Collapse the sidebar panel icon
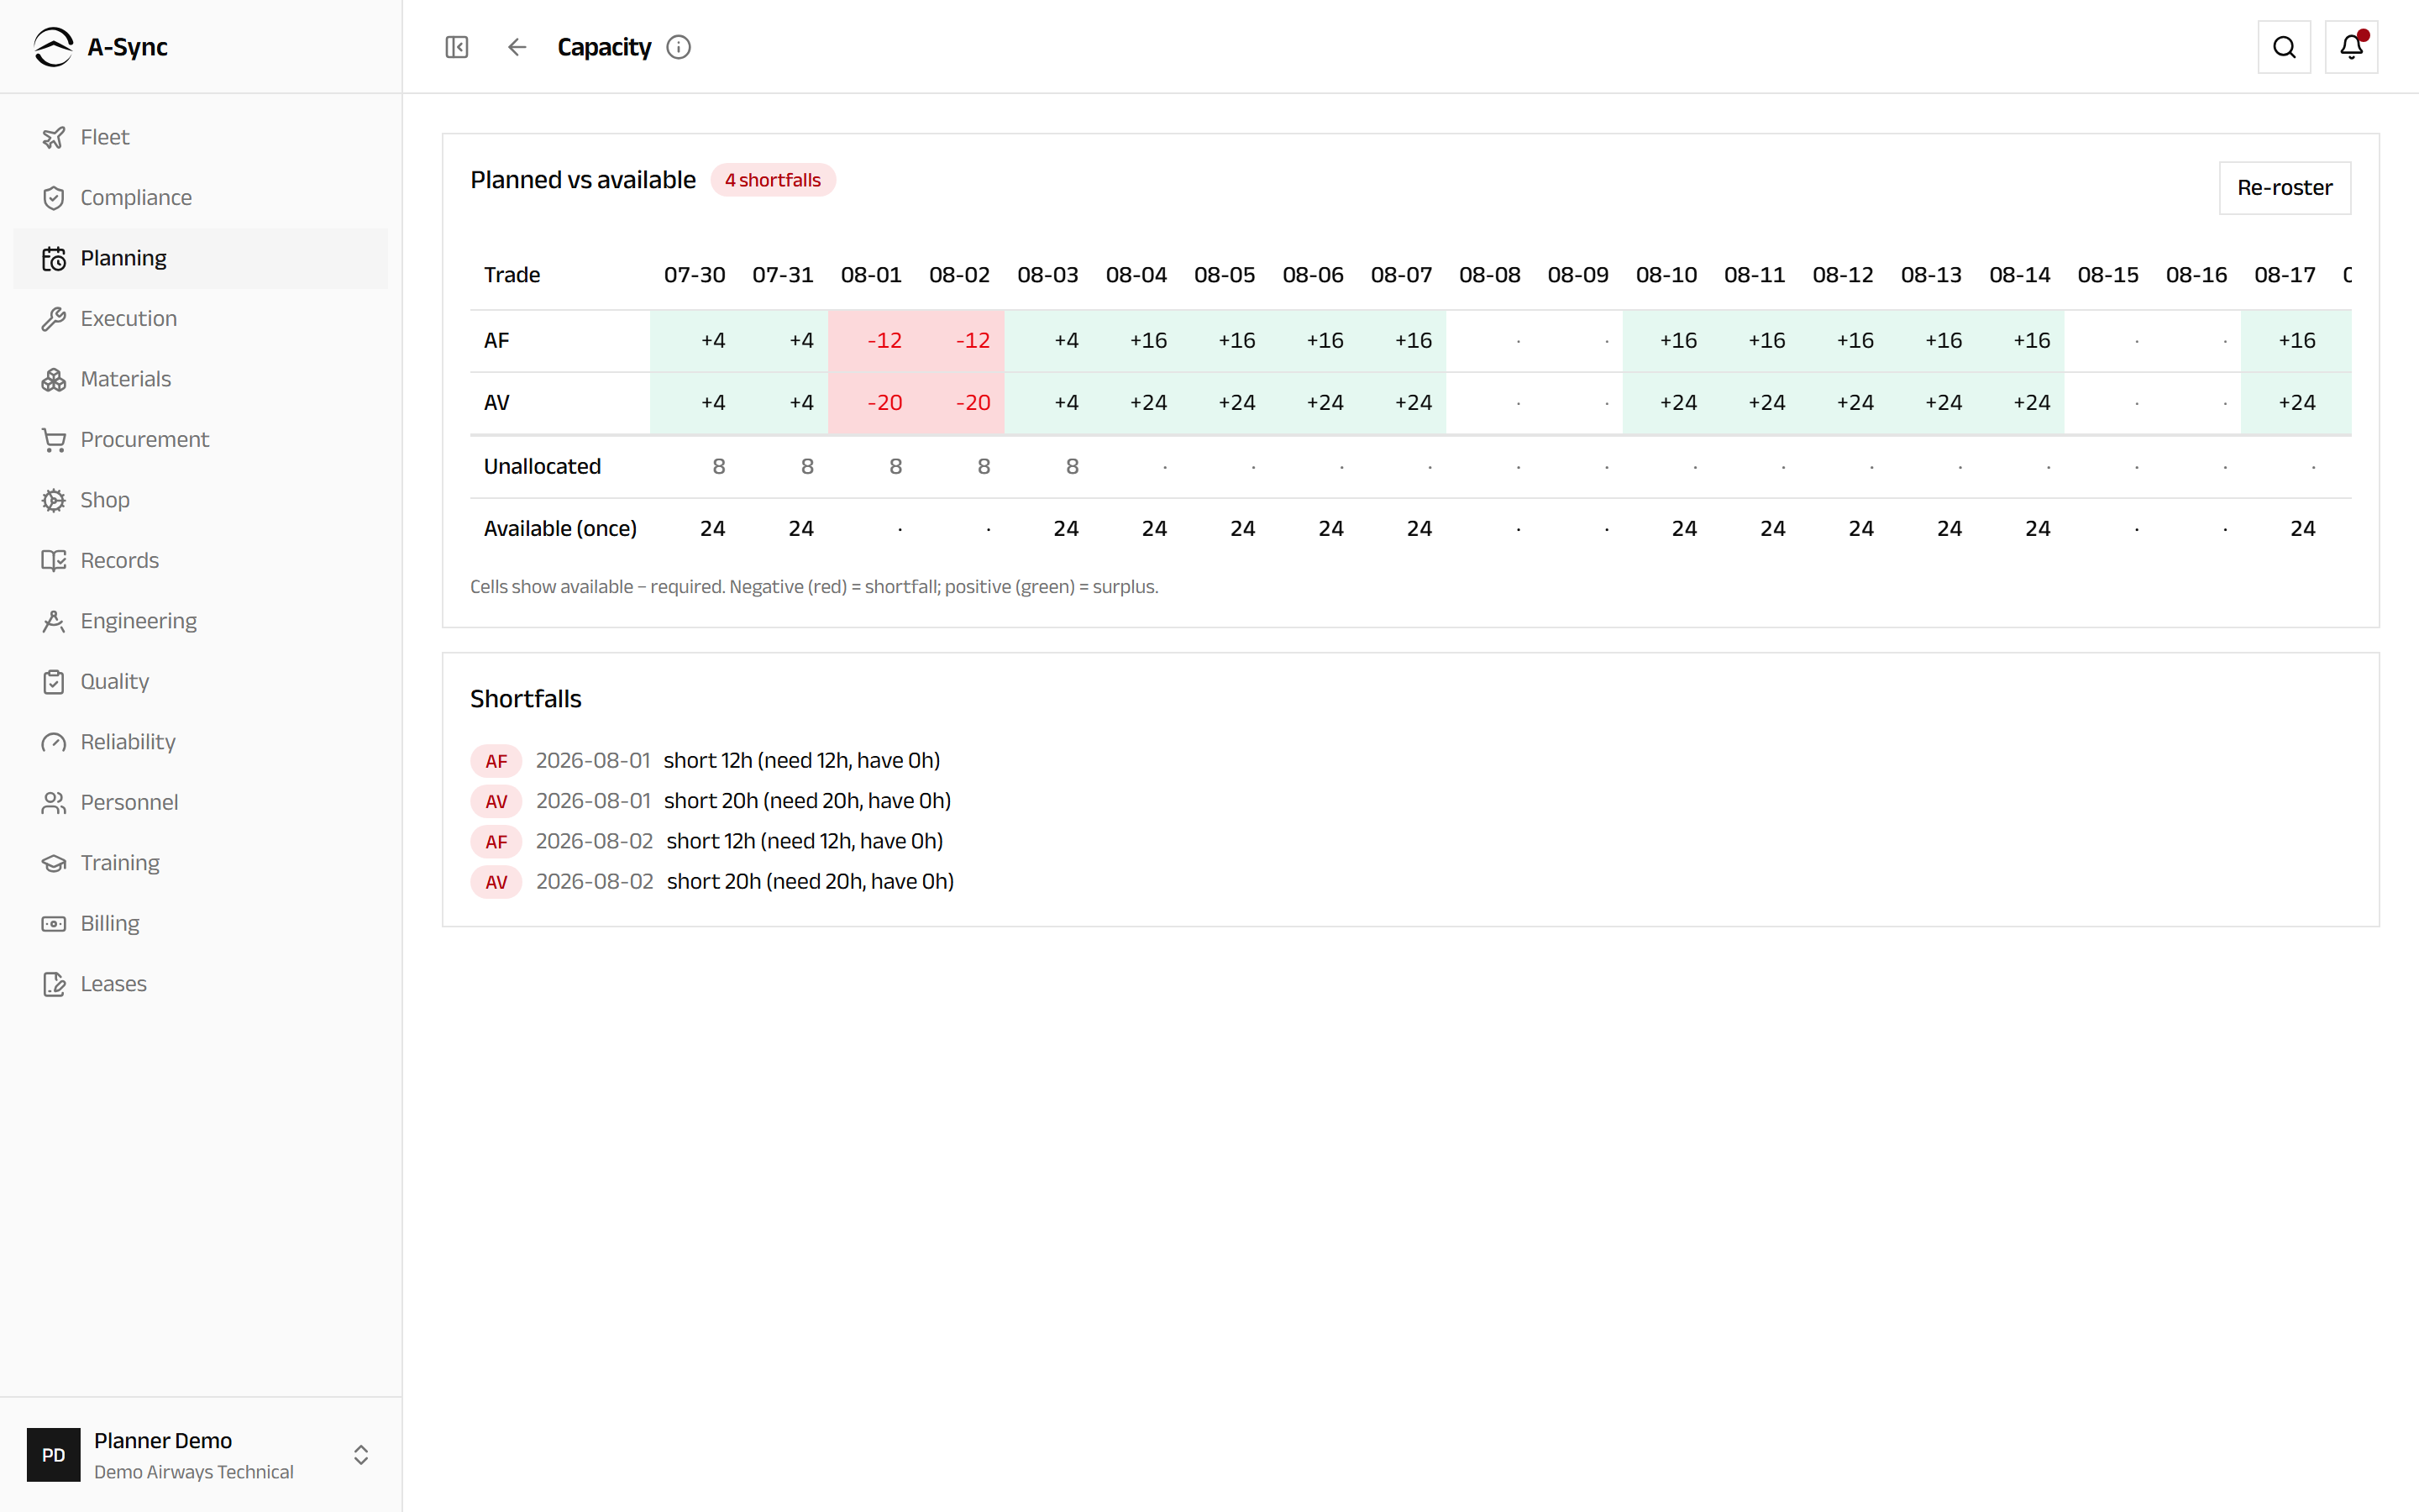Viewport: 2419px width, 1512px height. click(457, 47)
